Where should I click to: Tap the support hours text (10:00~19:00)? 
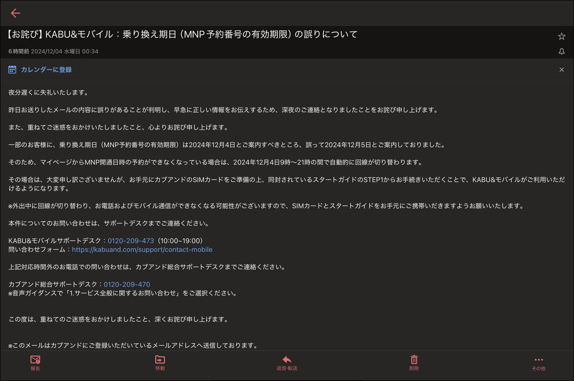point(180,241)
